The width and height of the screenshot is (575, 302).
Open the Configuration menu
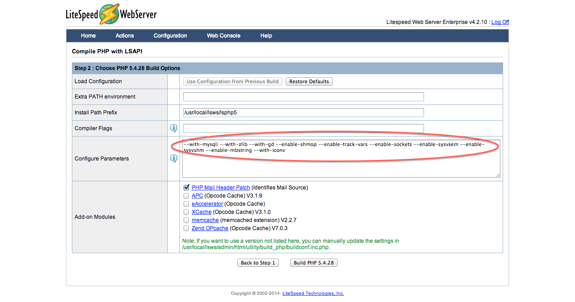(x=170, y=36)
